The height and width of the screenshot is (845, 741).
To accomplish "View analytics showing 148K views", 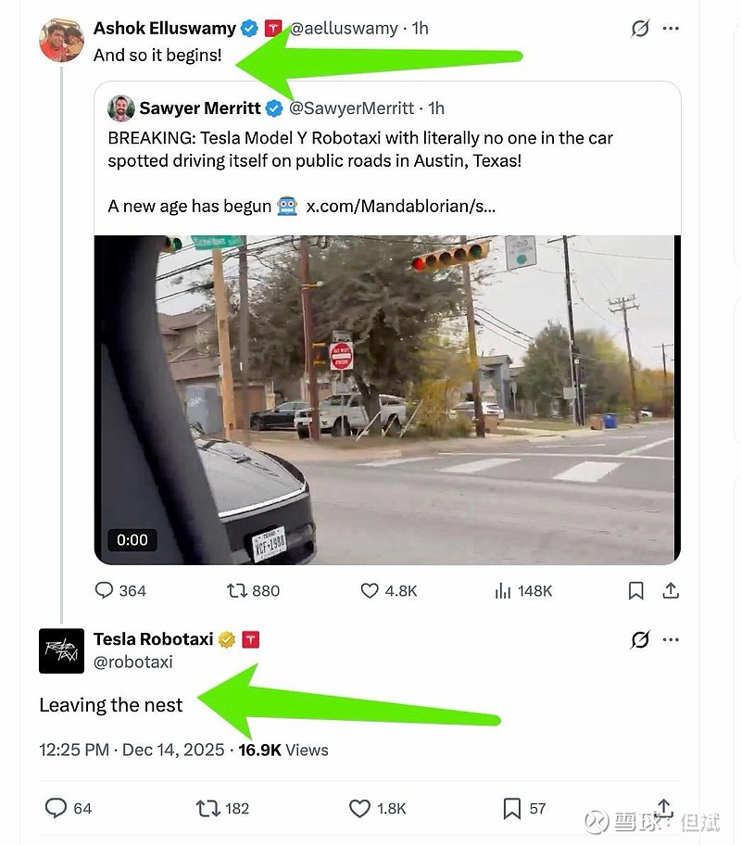I will pyautogui.click(x=504, y=590).
